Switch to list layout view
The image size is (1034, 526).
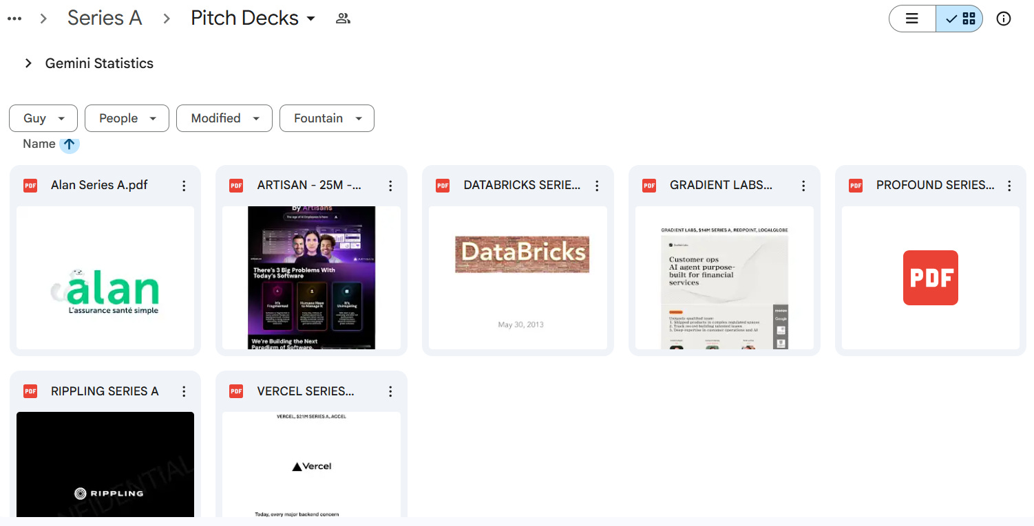(912, 19)
